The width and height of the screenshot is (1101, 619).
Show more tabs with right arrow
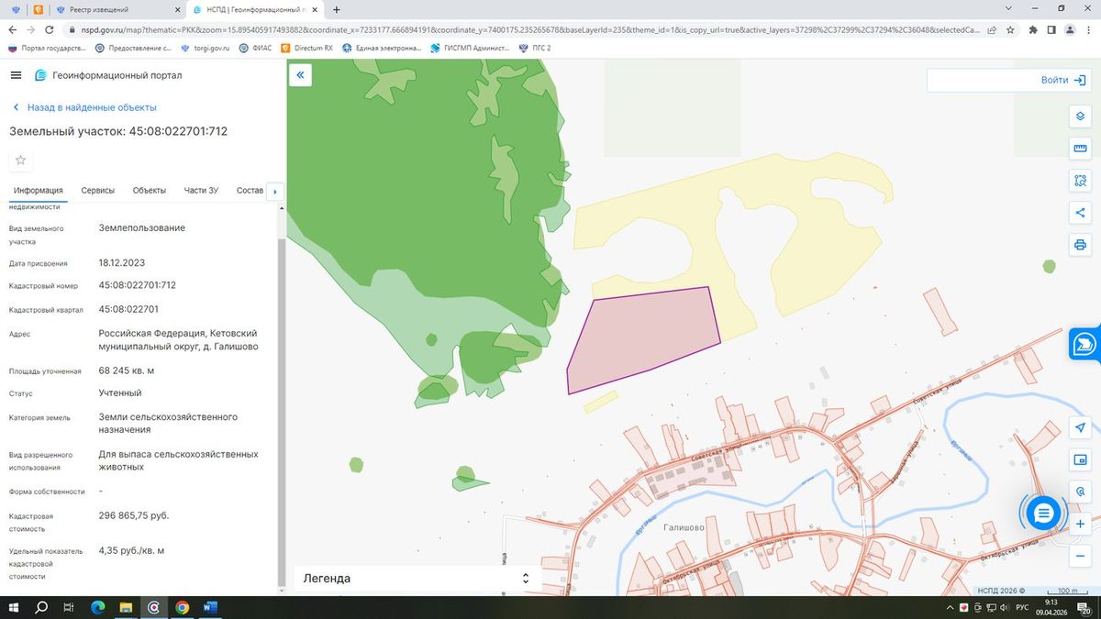(x=275, y=191)
